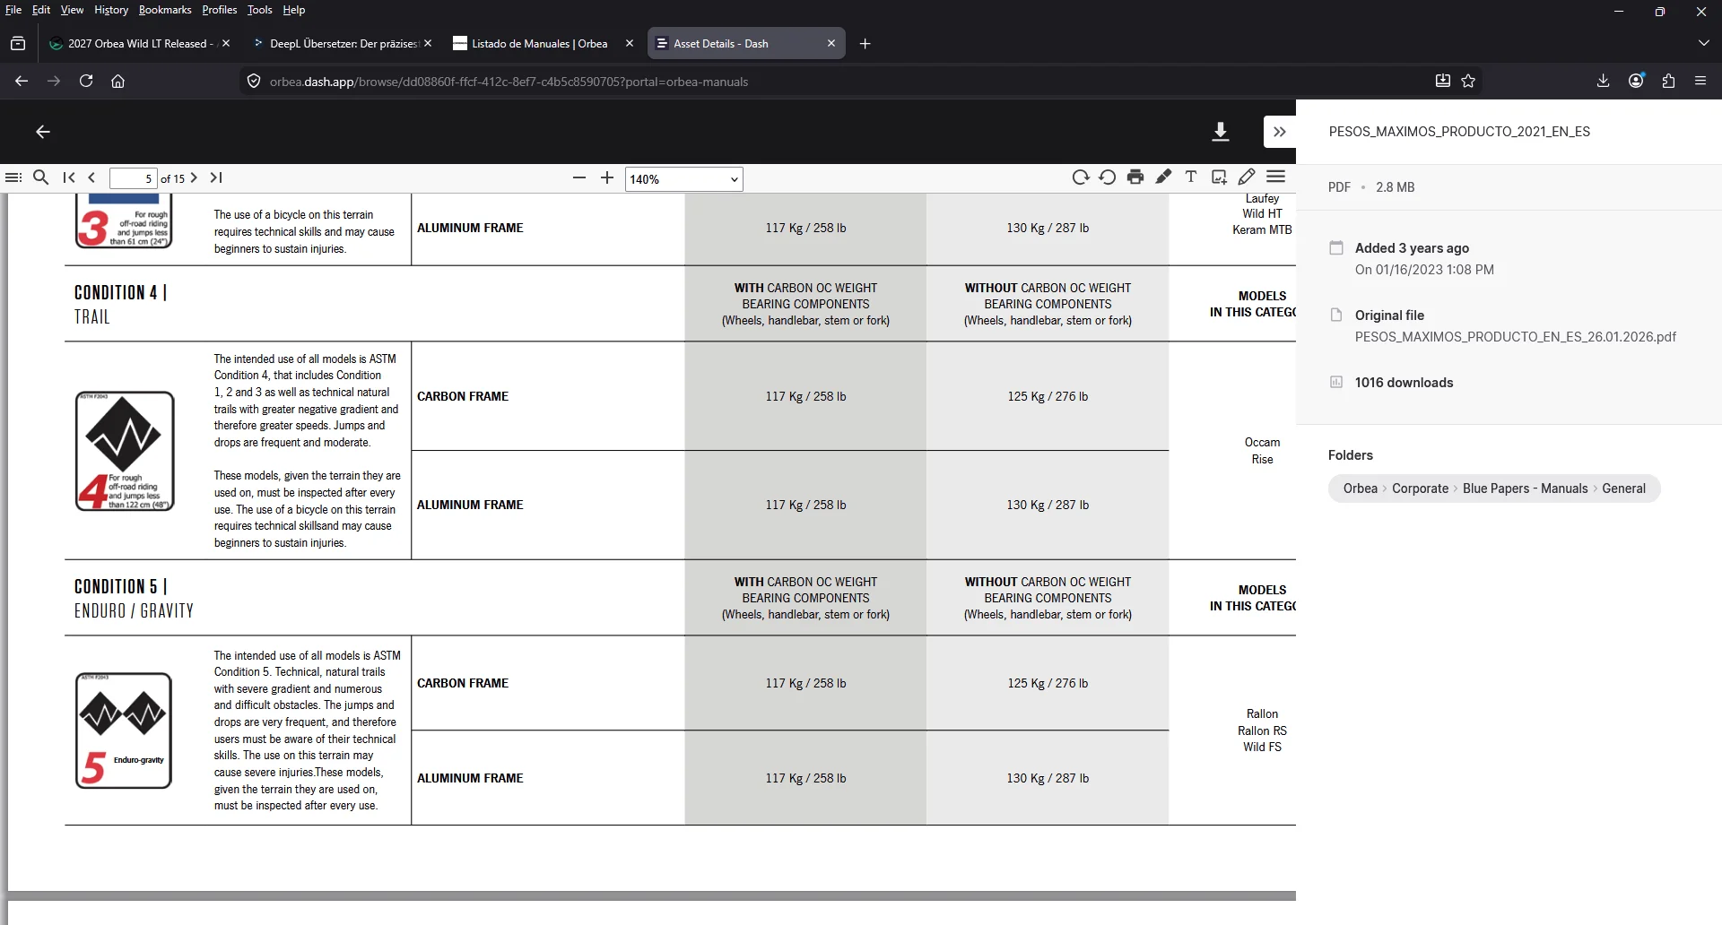This screenshot has height=925, width=1722.
Task: Open find-in-document search magnifier
Action: [x=40, y=177]
